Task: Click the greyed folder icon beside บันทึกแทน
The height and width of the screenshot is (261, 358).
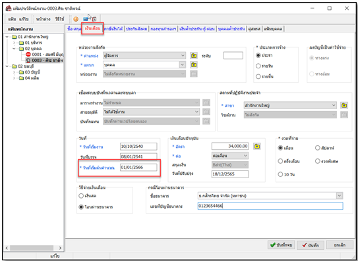Action: coord(206,121)
